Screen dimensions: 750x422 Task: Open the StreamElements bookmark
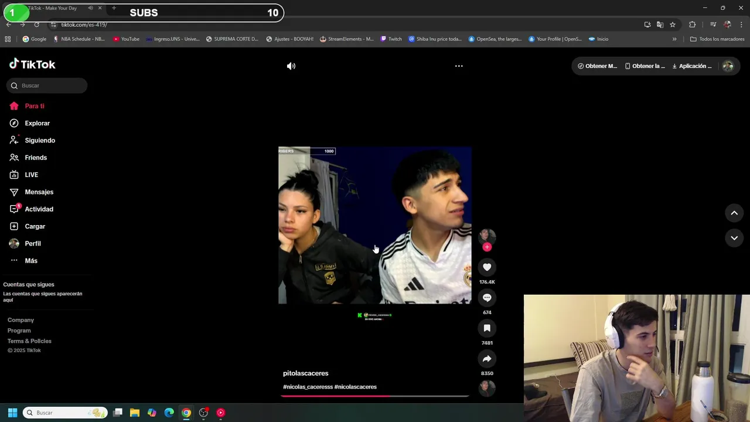346,39
